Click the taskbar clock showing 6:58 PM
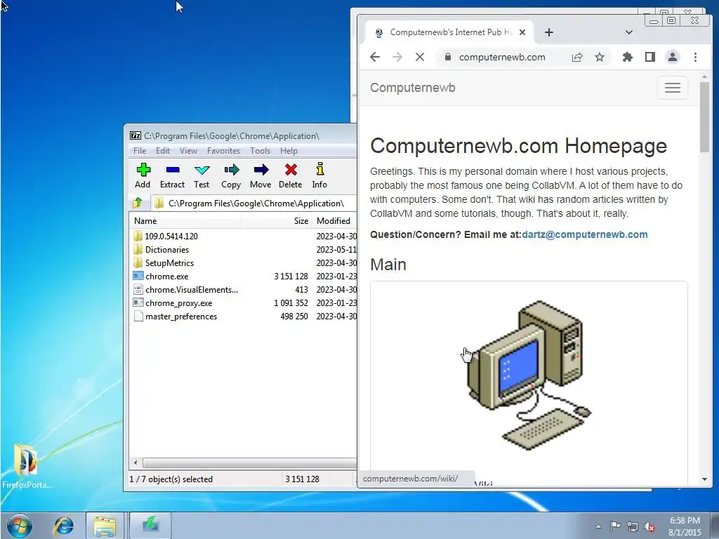This screenshot has width=719, height=539. 685,526
